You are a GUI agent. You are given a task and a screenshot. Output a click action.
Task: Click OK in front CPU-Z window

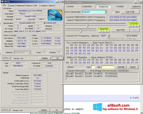pos(57,58)
